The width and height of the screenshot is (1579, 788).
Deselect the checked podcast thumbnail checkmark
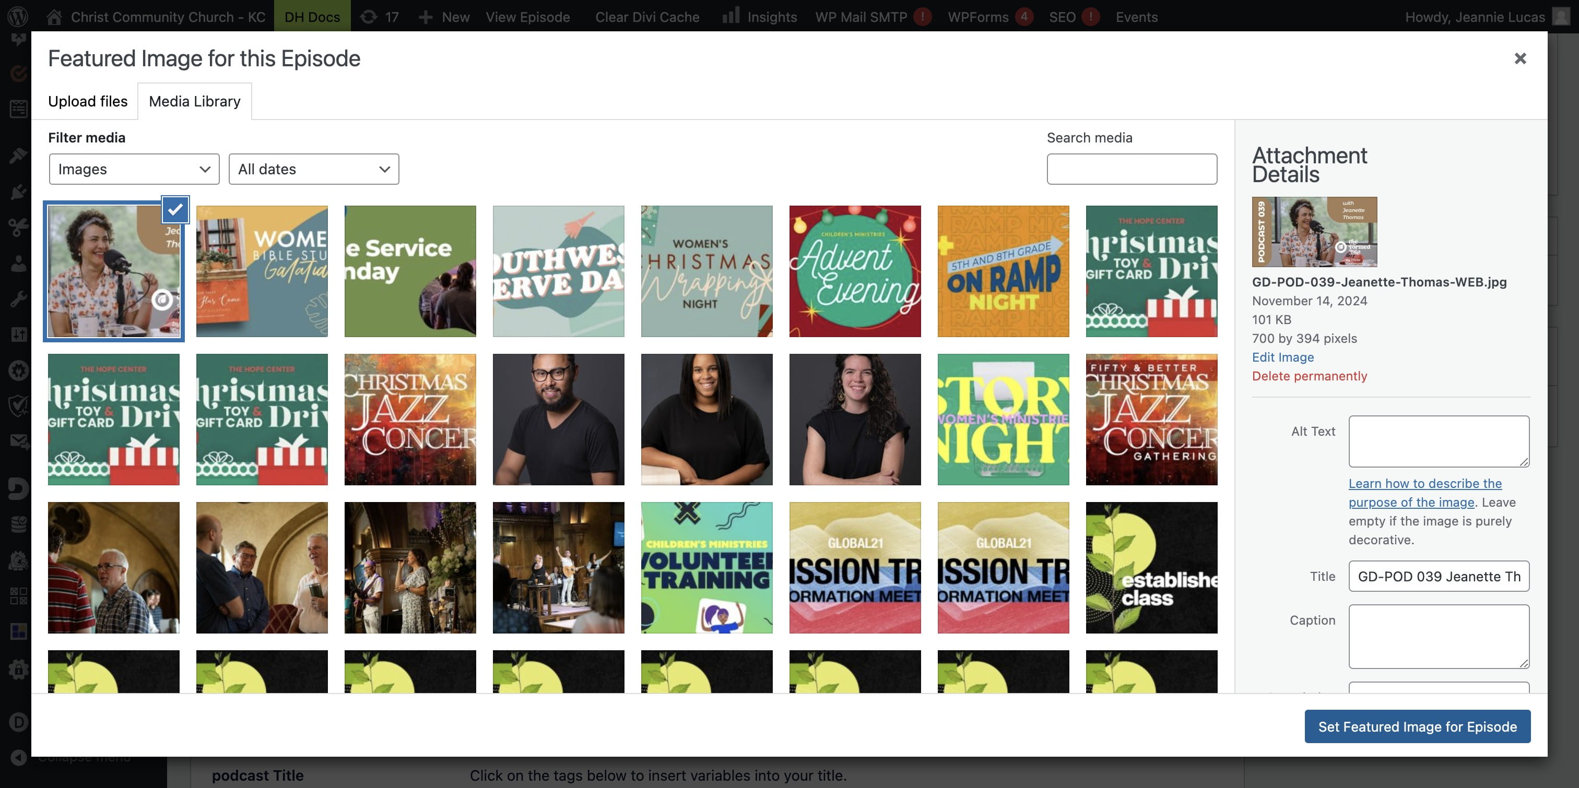click(x=175, y=210)
